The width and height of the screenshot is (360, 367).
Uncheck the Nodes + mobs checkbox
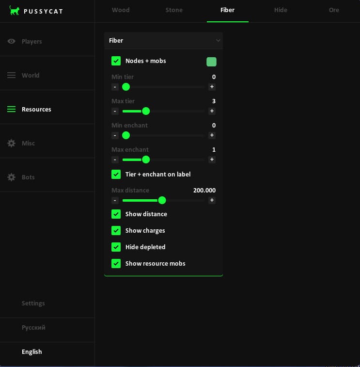116,61
